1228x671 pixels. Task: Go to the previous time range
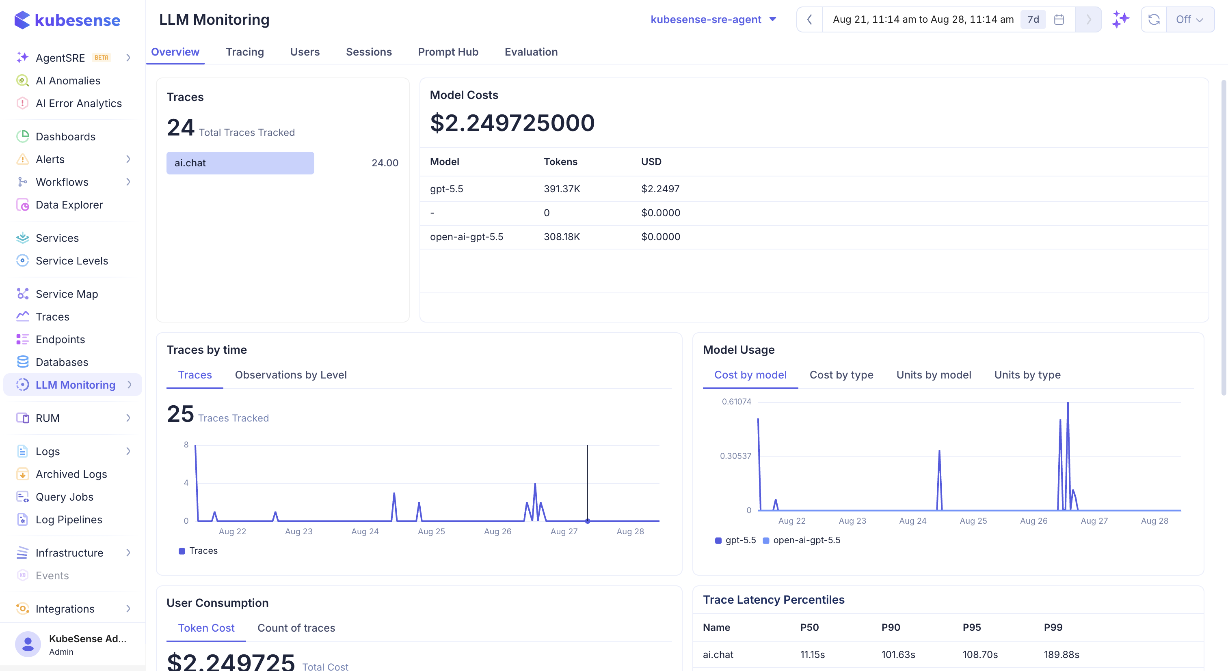point(809,19)
